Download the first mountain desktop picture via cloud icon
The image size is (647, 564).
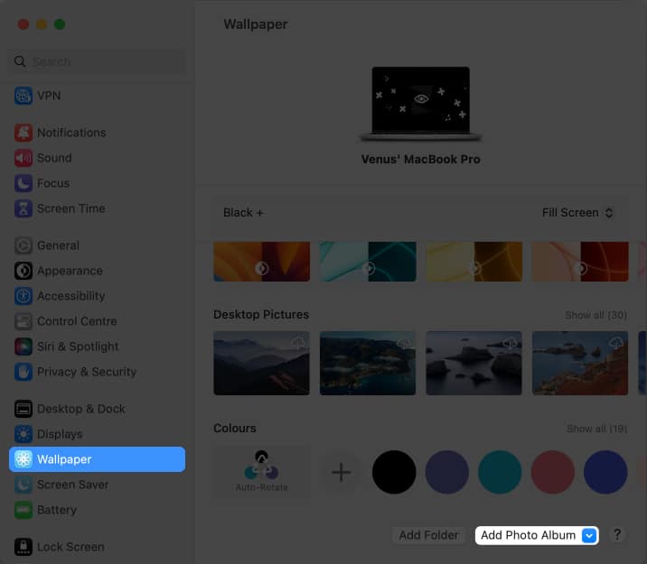click(x=298, y=342)
